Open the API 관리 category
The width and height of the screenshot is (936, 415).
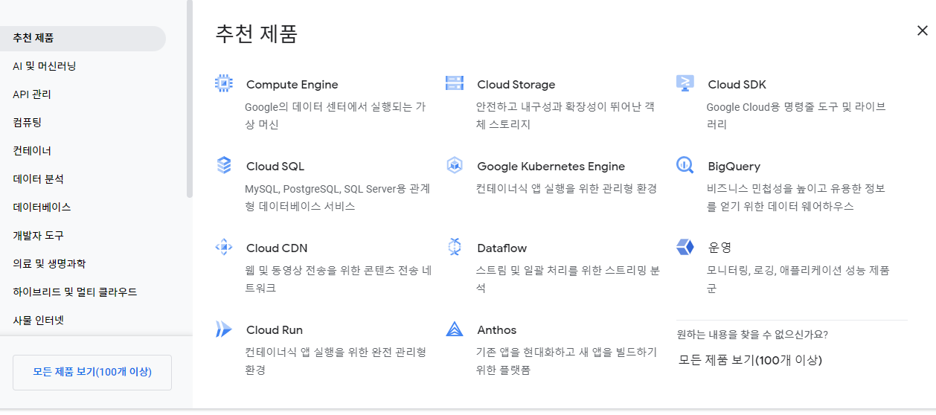[32, 94]
